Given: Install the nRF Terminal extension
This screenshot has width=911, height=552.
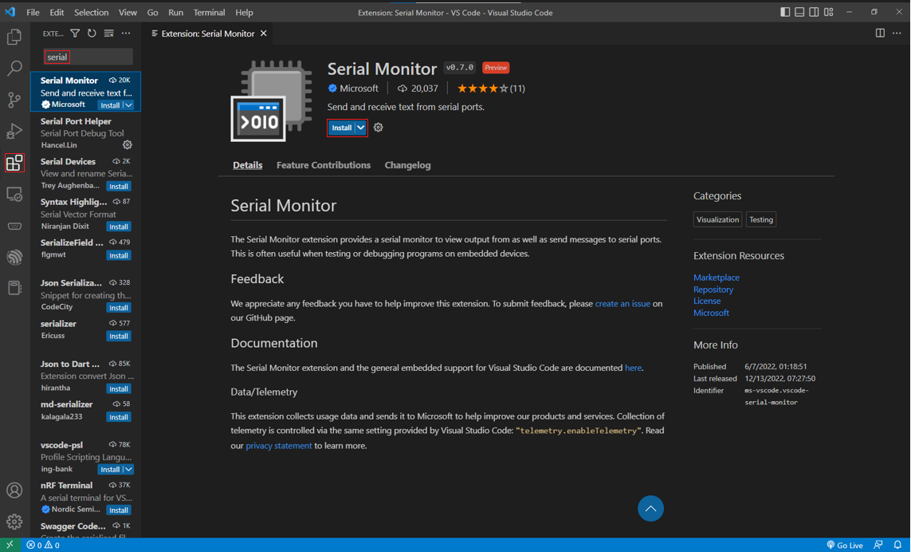Looking at the screenshot, I should [119, 510].
